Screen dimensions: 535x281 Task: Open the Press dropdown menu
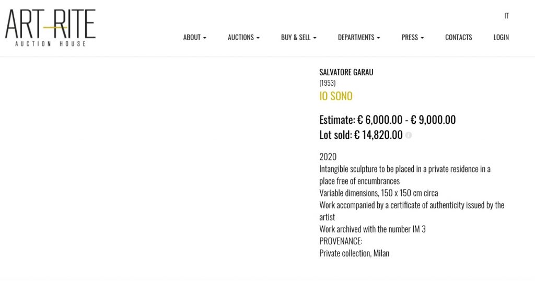click(413, 37)
